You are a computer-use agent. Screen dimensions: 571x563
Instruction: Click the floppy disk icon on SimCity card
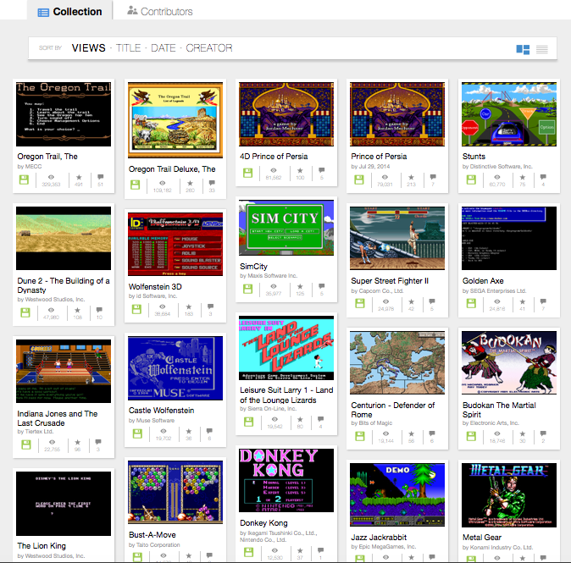[247, 289]
